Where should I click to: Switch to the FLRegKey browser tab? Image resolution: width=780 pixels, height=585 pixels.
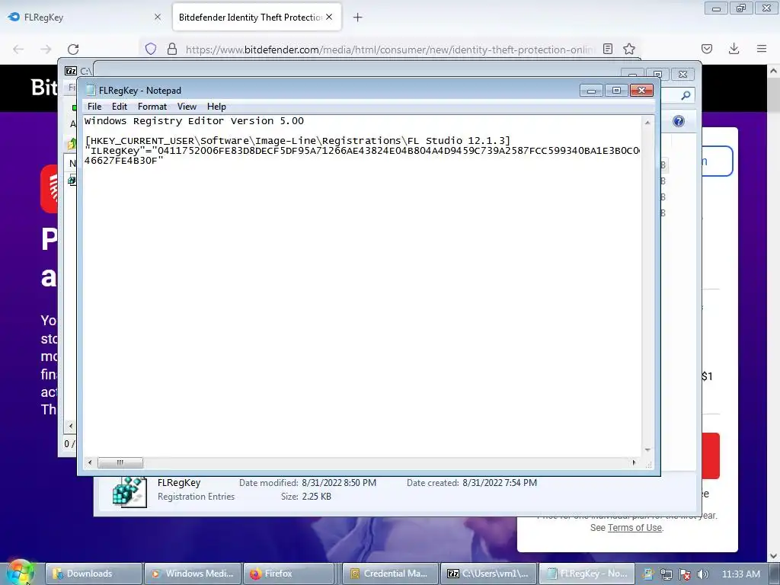point(85,18)
